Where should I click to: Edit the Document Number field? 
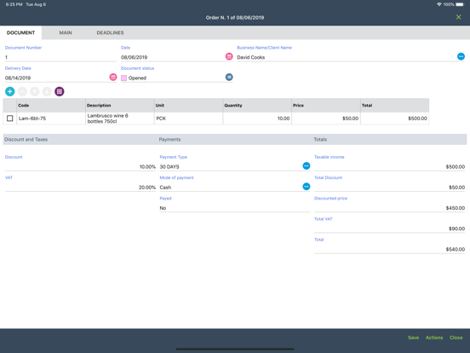click(x=60, y=57)
